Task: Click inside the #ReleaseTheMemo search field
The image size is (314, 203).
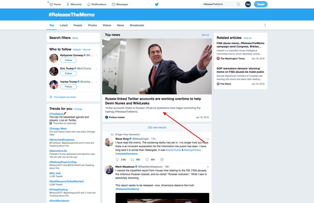Action: (220, 4)
